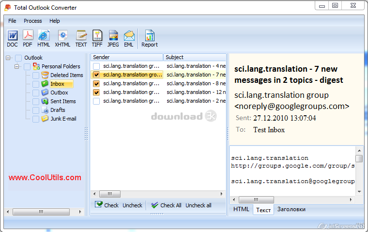Toggle the Personal Folders checkbox
This screenshot has height=232, width=368.
tap(27, 67)
